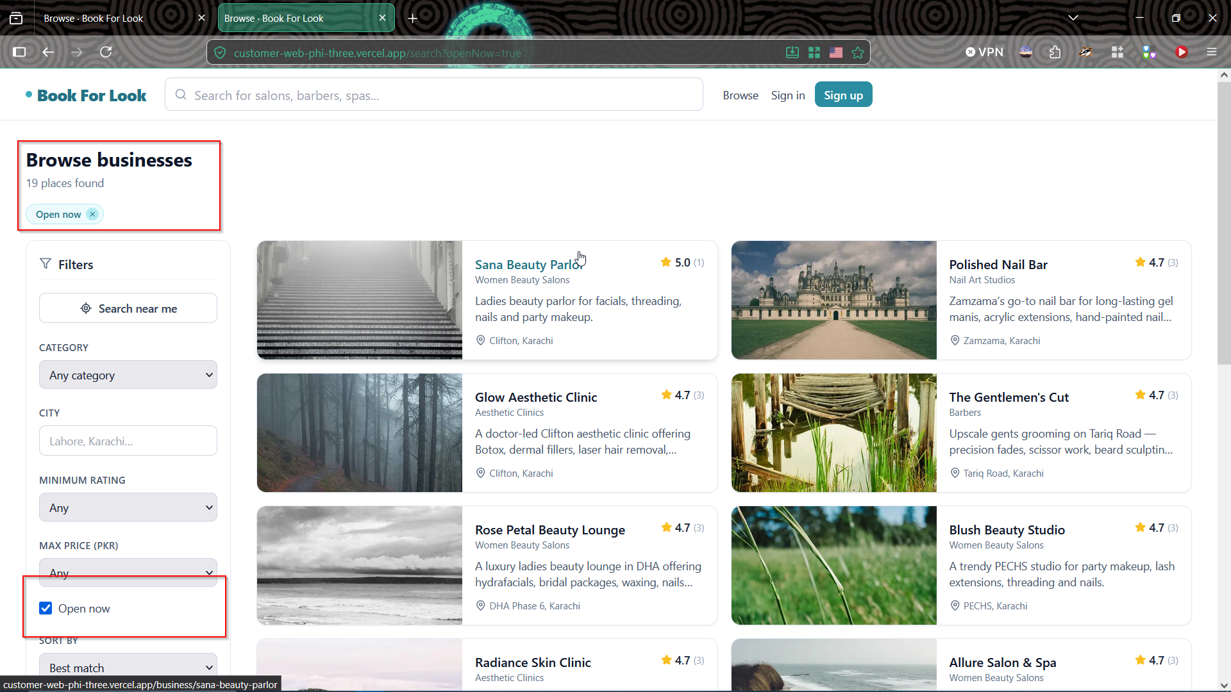This screenshot has width=1231, height=692.
Task: Expand the Any category dropdown
Action: coord(128,375)
